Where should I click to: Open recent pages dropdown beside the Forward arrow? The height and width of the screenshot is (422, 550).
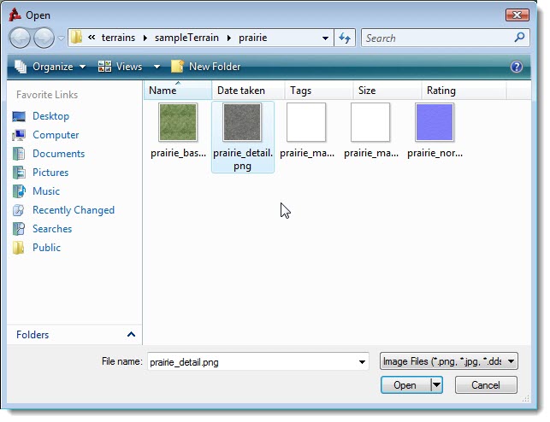click(x=61, y=38)
